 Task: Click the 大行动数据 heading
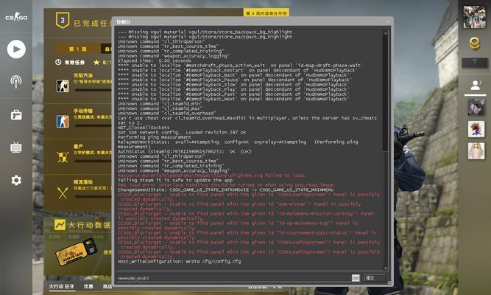click(x=89, y=225)
